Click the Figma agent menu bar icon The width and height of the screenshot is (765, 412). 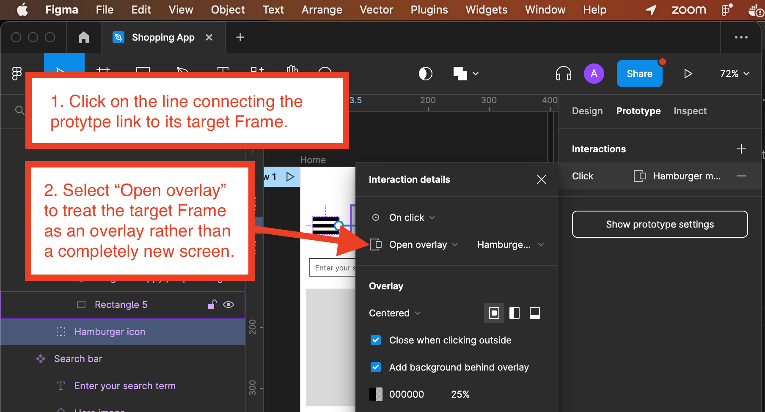point(726,9)
